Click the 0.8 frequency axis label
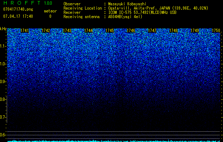 click(x=2, y=99)
